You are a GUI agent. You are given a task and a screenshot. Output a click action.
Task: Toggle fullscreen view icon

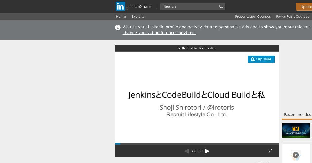pos(271,151)
